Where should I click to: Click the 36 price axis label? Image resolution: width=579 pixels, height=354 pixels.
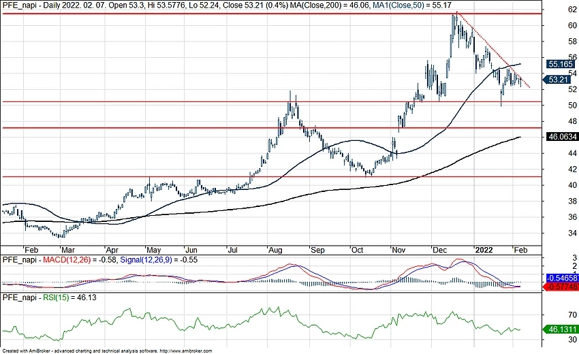pos(572,217)
